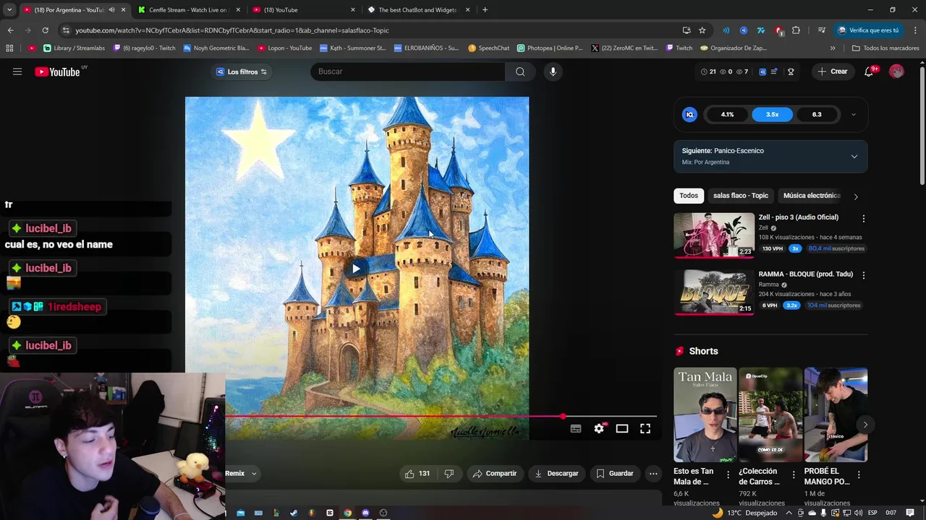Save the video with the Guardar button

pyautogui.click(x=615, y=474)
